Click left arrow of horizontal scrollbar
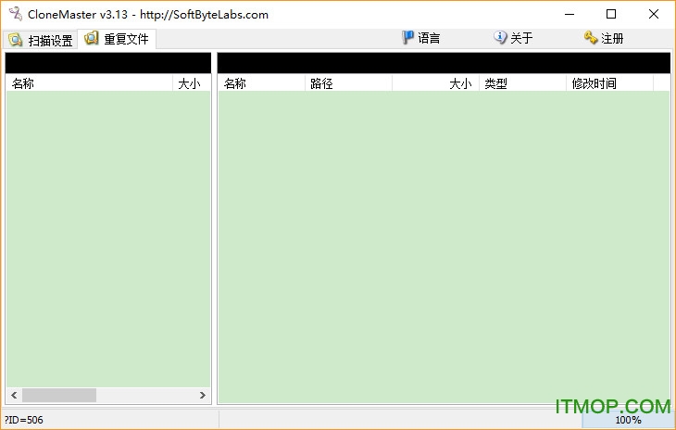This screenshot has width=676, height=430. point(14,395)
